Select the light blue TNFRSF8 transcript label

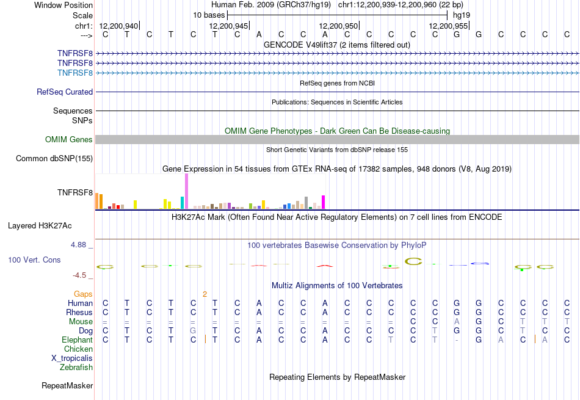[74, 73]
